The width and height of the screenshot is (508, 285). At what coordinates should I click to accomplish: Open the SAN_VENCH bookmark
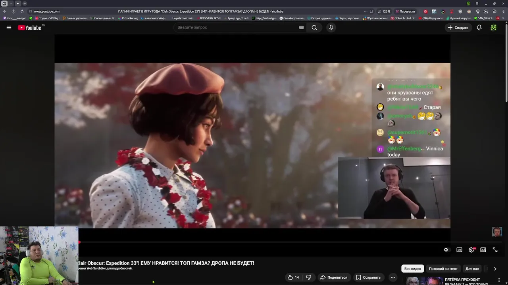(483, 18)
